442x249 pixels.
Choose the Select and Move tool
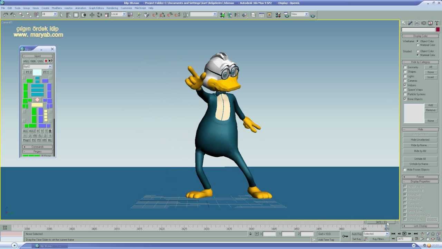(92, 15)
